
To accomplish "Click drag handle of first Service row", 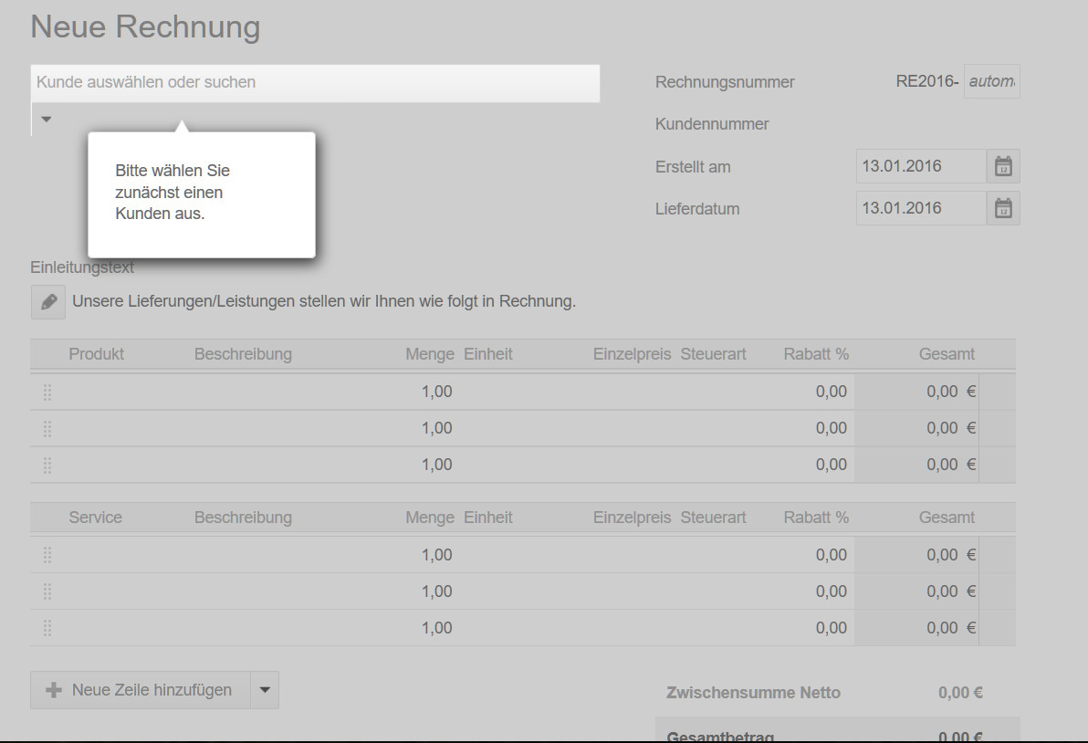I will point(47,554).
